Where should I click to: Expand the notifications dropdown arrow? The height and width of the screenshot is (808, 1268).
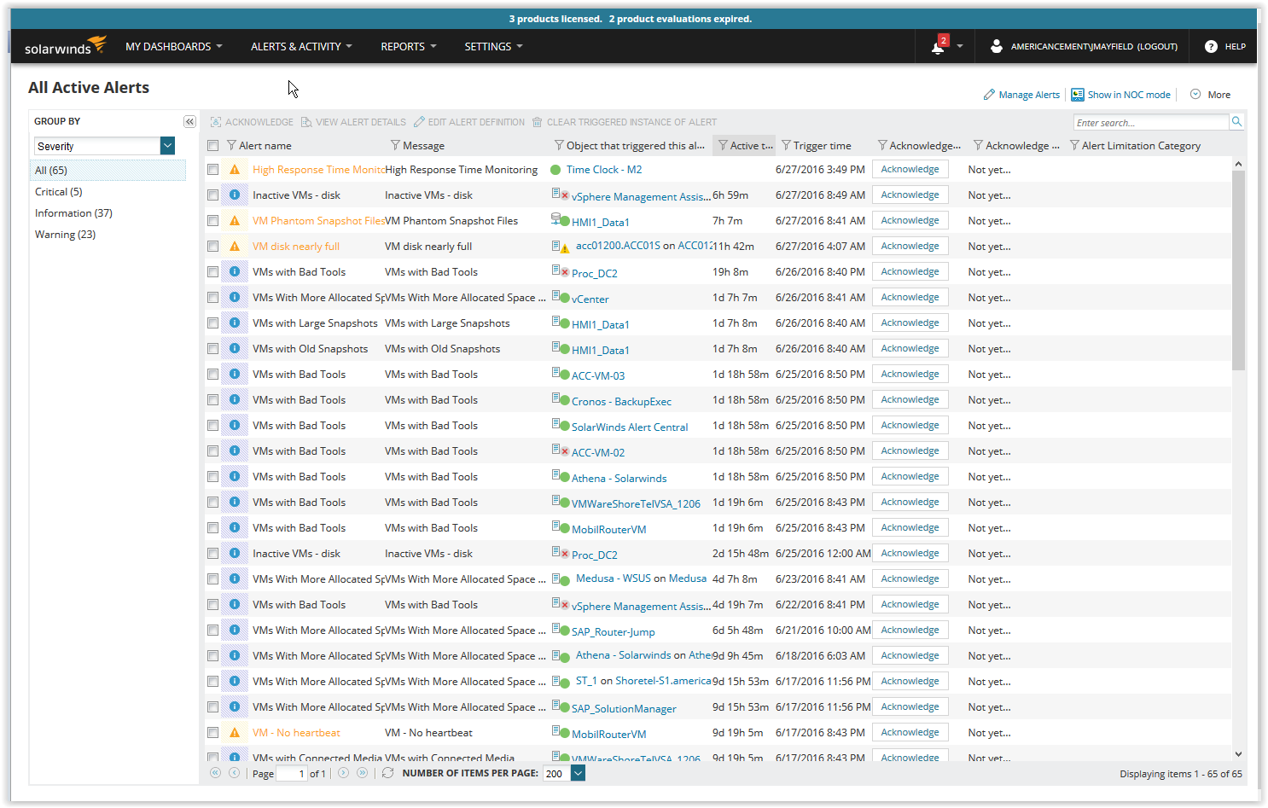[960, 47]
